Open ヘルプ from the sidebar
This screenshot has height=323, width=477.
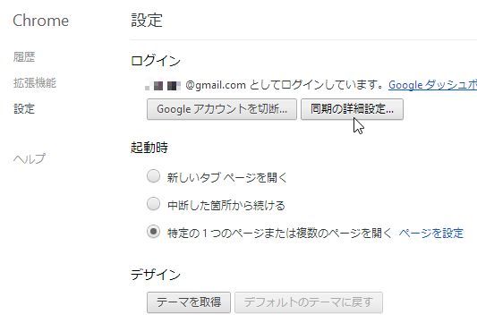click(30, 158)
